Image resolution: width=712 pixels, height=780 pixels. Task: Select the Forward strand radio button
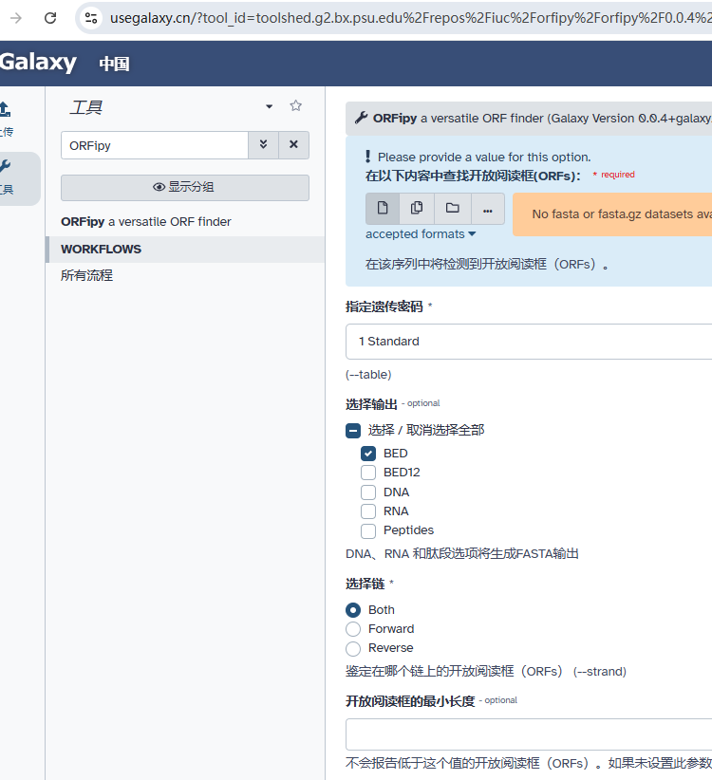[352, 628]
